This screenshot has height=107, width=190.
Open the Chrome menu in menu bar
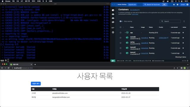click(x=8, y=1)
